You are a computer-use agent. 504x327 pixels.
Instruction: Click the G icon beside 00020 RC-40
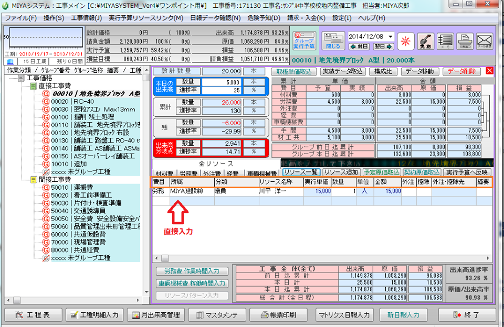46,102
